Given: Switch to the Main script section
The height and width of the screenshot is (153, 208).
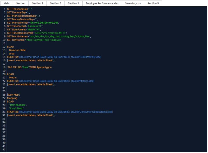Looking at the screenshot, I should tap(6, 3).
